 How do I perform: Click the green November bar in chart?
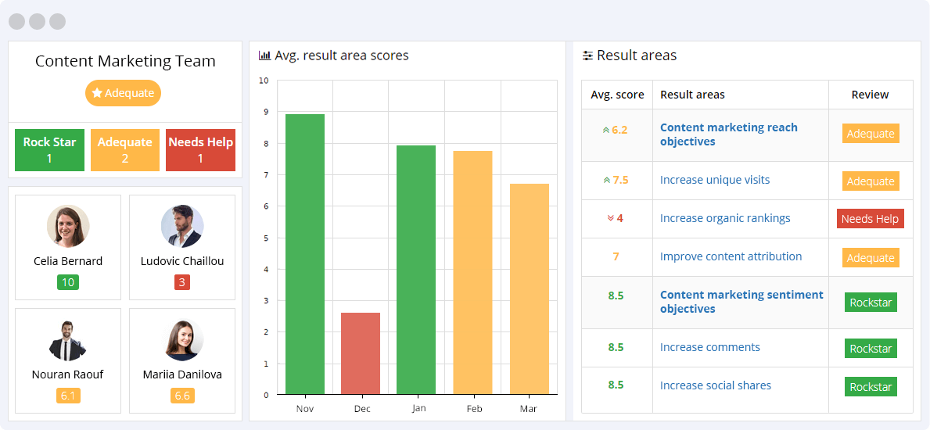pyautogui.click(x=305, y=254)
